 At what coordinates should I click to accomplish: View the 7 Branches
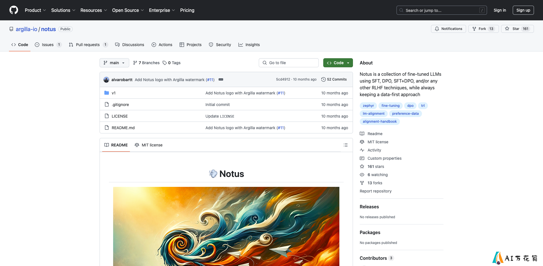[146, 63]
